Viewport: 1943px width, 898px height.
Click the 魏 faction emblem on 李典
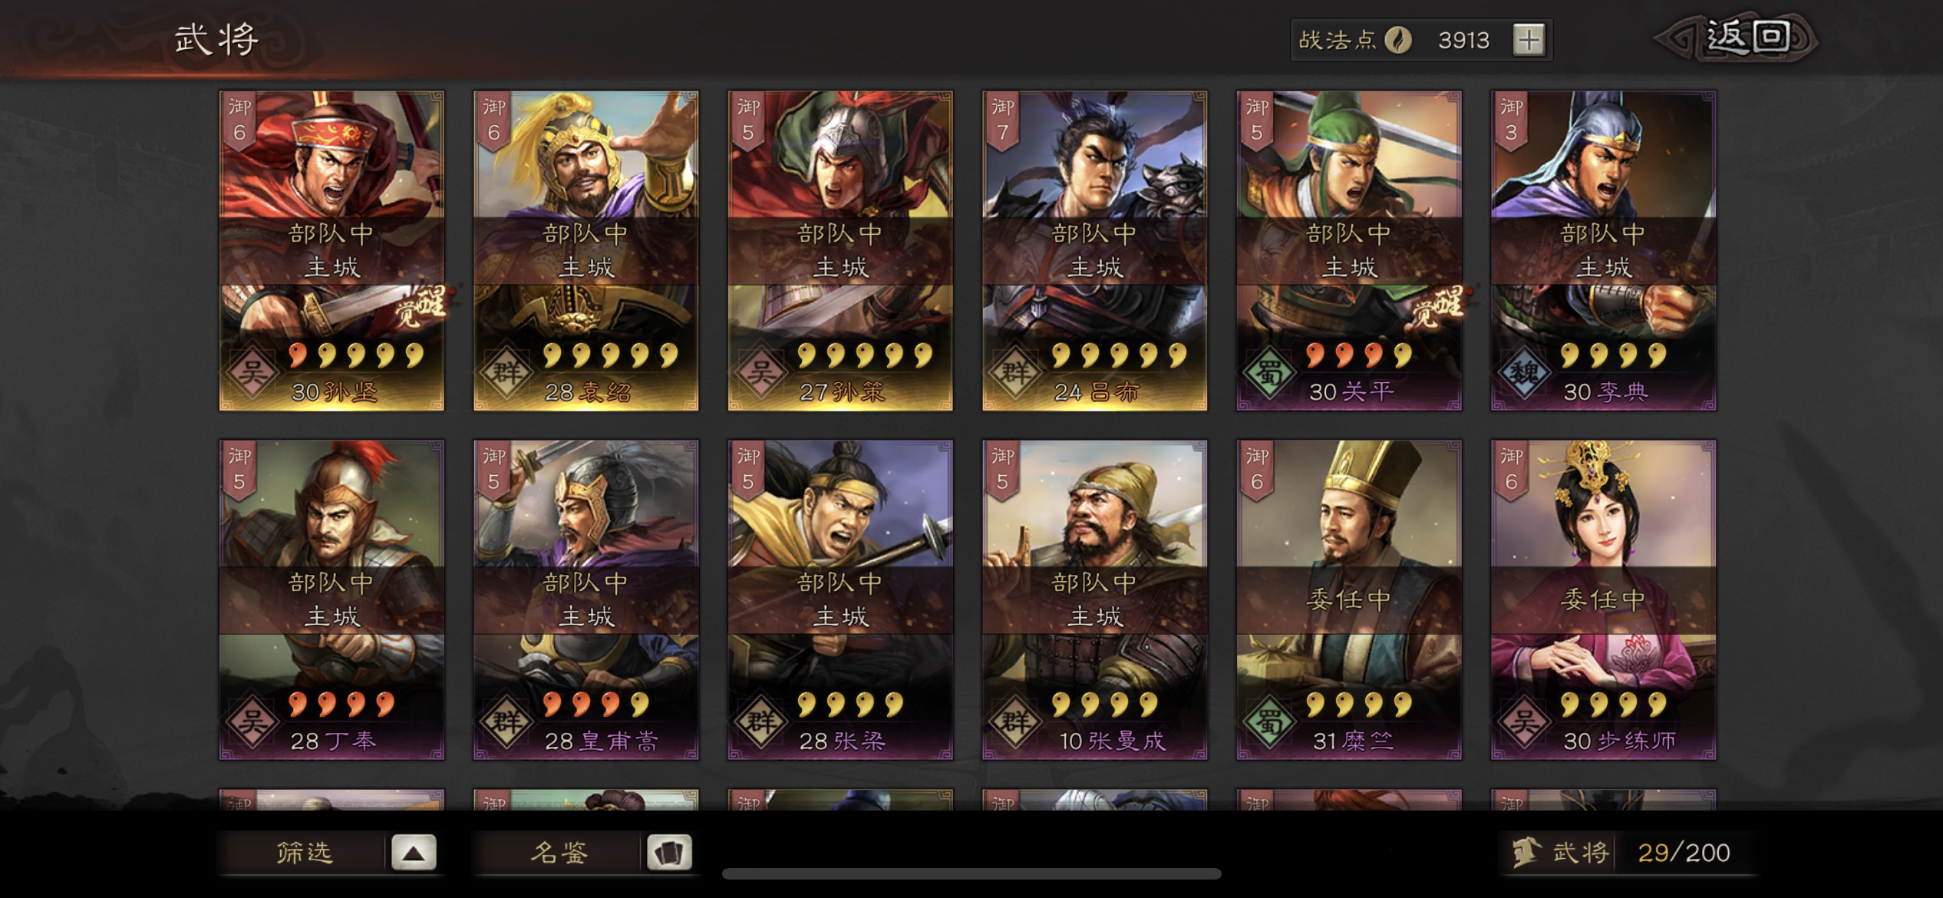coord(1523,372)
